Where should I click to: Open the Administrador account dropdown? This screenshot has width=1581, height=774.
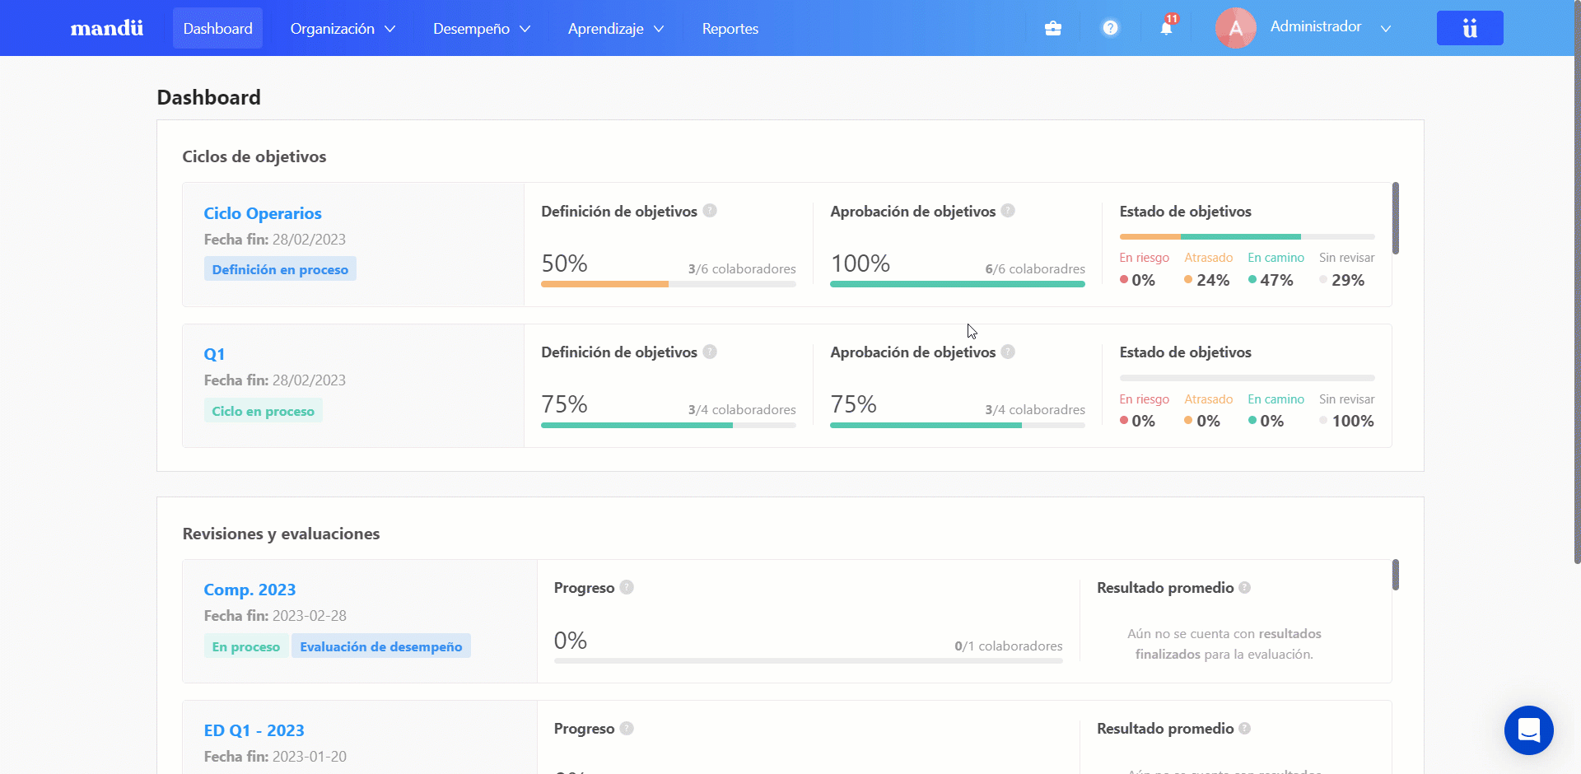point(1331,27)
